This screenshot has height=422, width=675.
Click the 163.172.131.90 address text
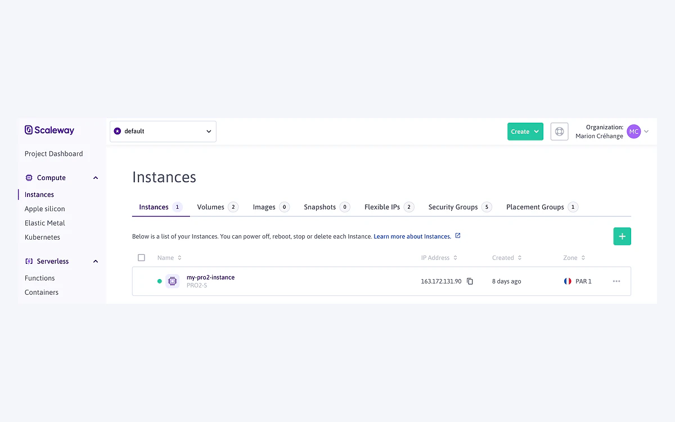(441, 281)
